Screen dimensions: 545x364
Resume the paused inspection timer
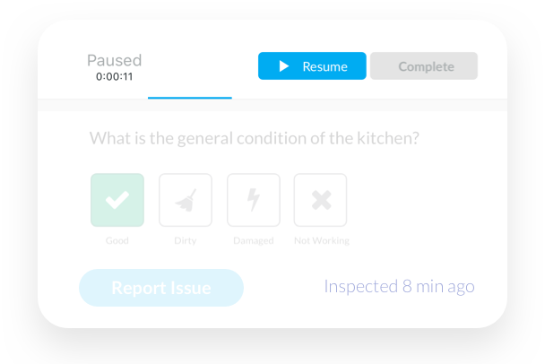click(x=312, y=66)
